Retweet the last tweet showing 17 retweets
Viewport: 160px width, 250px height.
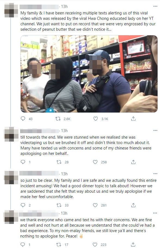[59, 245]
